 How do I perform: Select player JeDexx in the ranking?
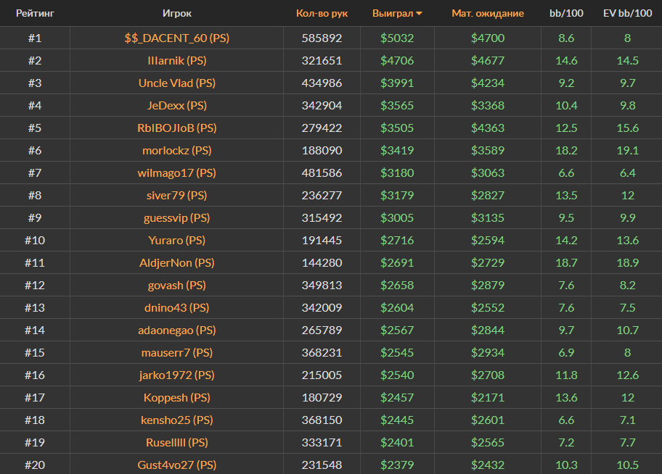coord(176,105)
